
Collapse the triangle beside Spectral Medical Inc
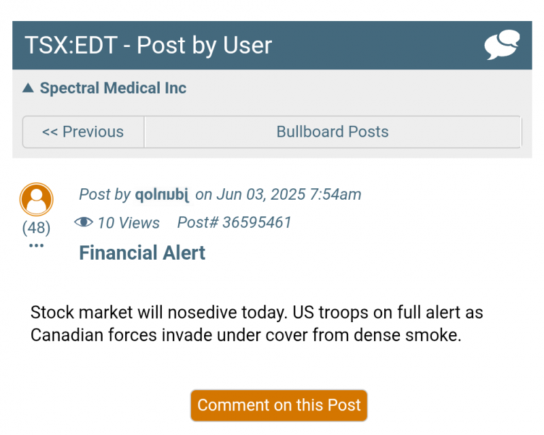[28, 88]
